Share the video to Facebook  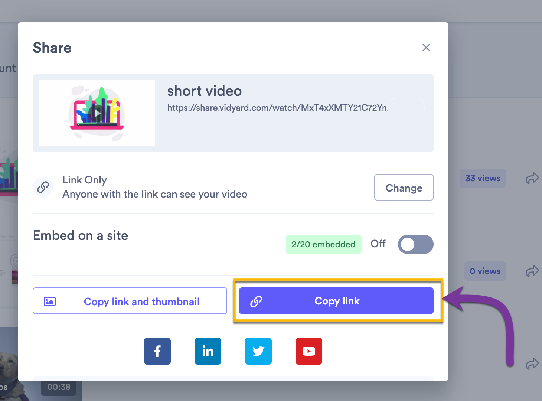click(x=157, y=351)
